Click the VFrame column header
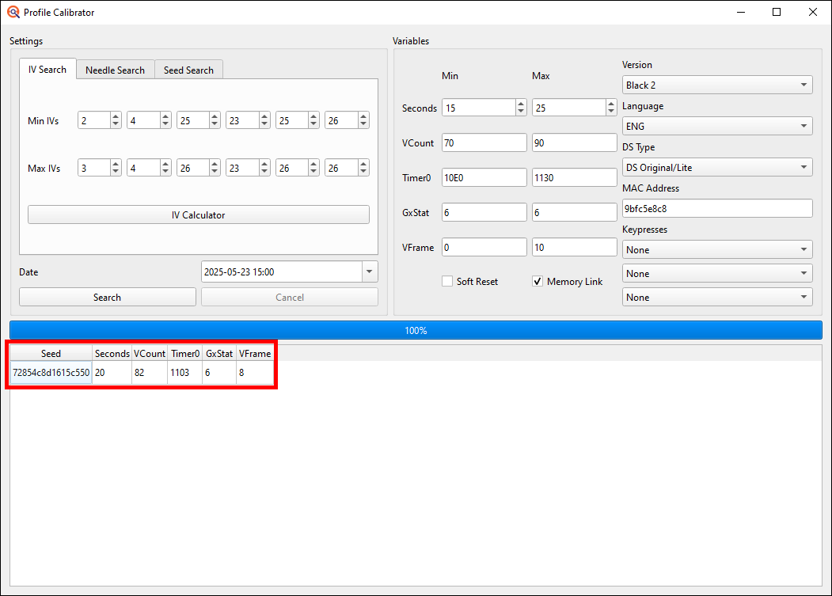This screenshot has height=596, width=832. [x=255, y=354]
